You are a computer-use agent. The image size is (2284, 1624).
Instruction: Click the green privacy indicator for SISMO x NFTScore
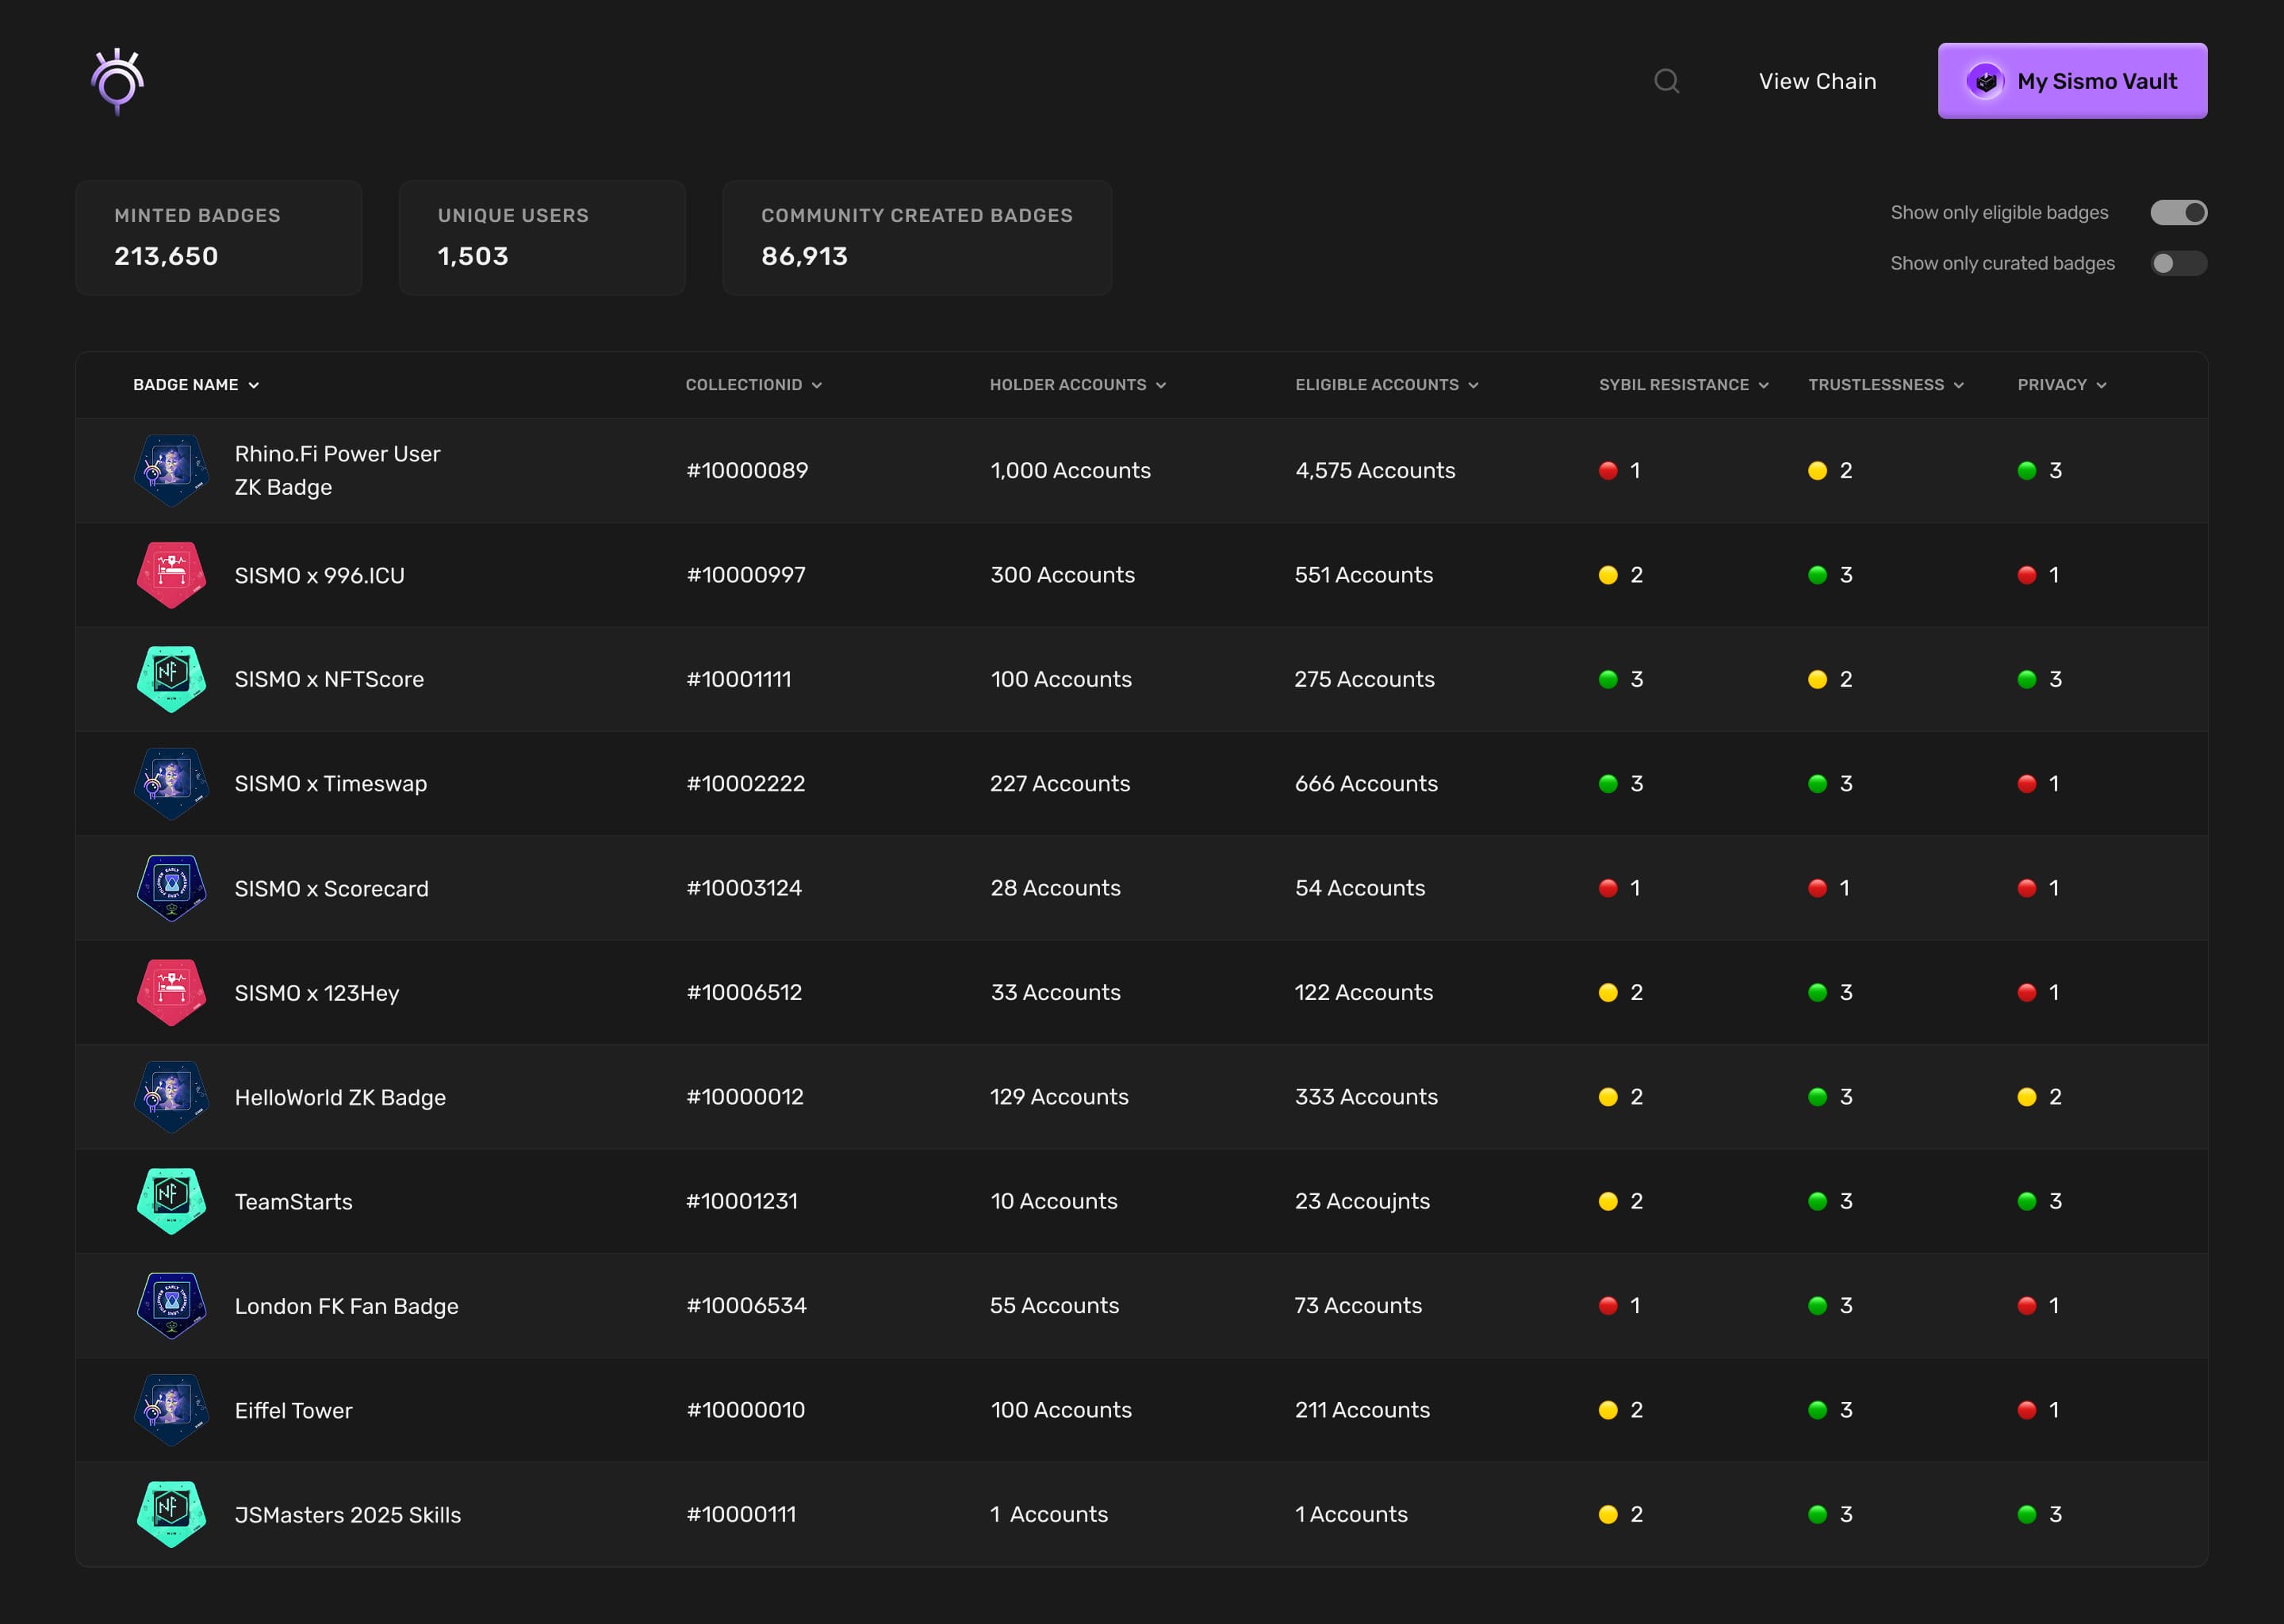(2026, 679)
